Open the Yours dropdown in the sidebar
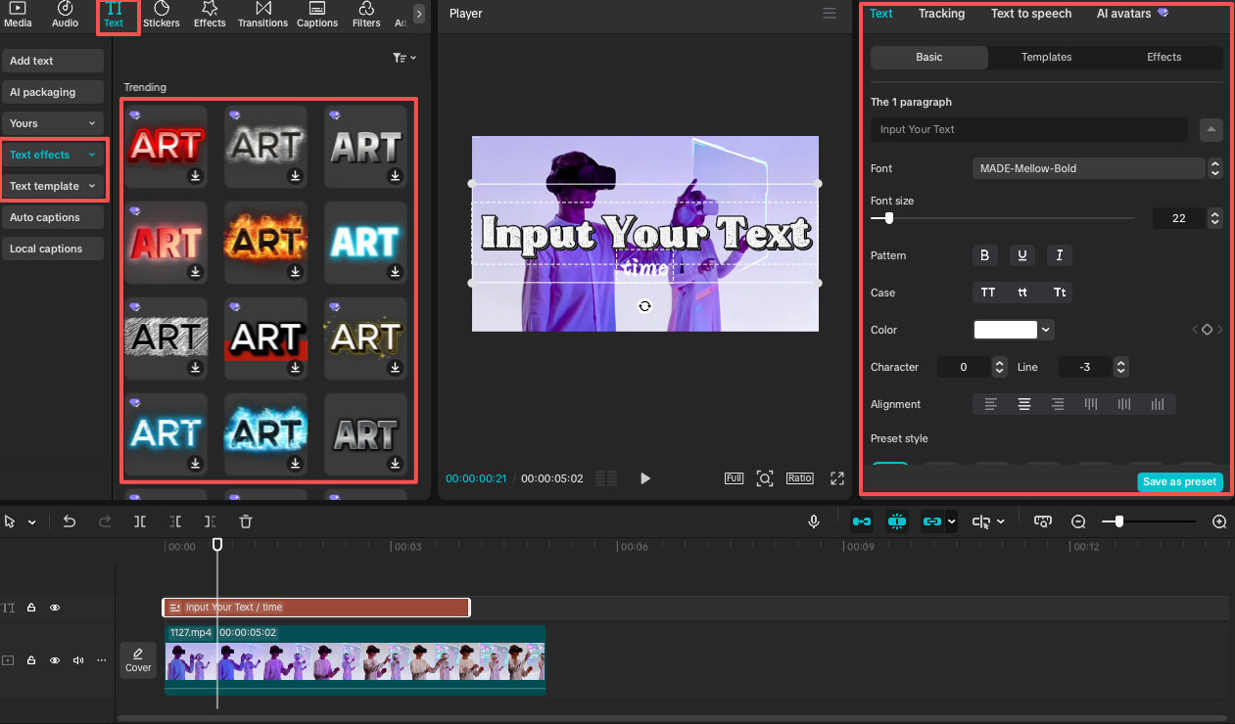The image size is (1235, 724). (x=52, y=123)
